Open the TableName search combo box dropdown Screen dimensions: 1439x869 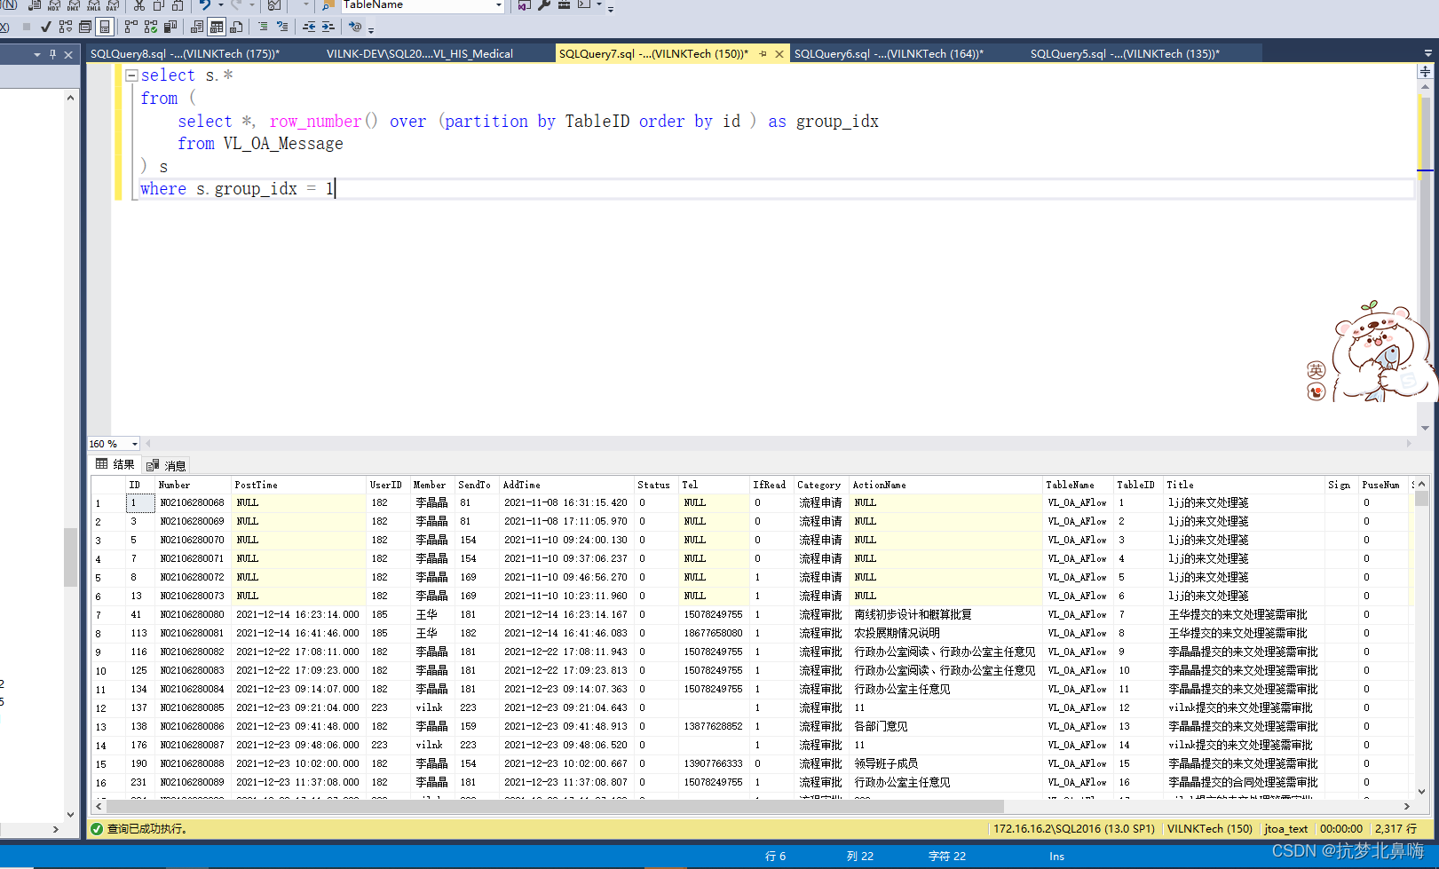[499, 5]
